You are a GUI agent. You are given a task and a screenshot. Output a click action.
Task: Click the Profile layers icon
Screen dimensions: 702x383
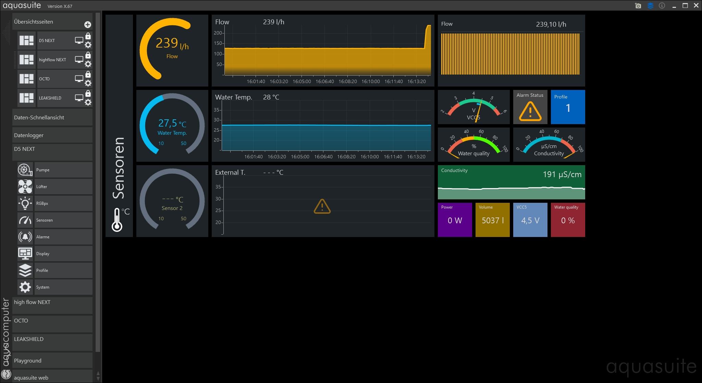click(25, 270)
